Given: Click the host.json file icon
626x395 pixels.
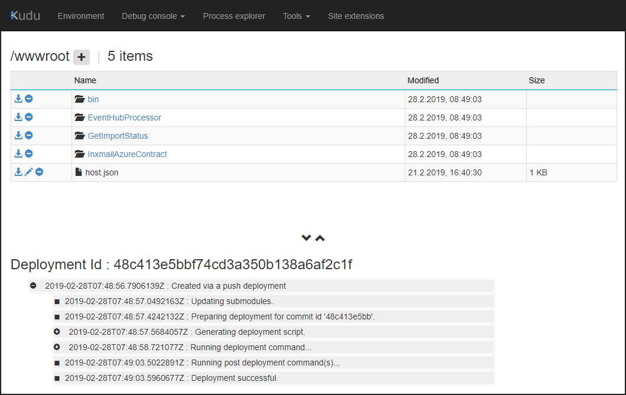Looking at the screenshot, I should point(79,172).
